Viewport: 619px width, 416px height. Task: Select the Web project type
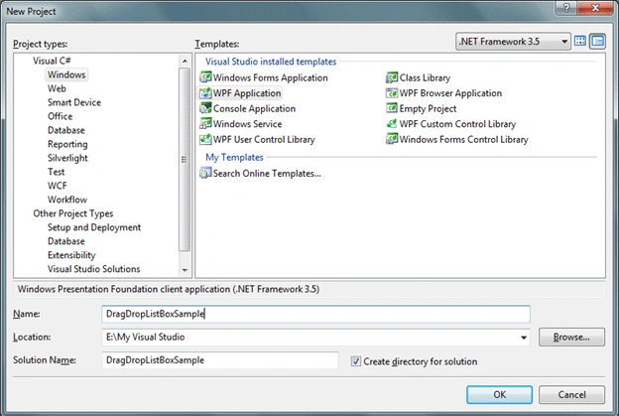(x=57, y=88)
